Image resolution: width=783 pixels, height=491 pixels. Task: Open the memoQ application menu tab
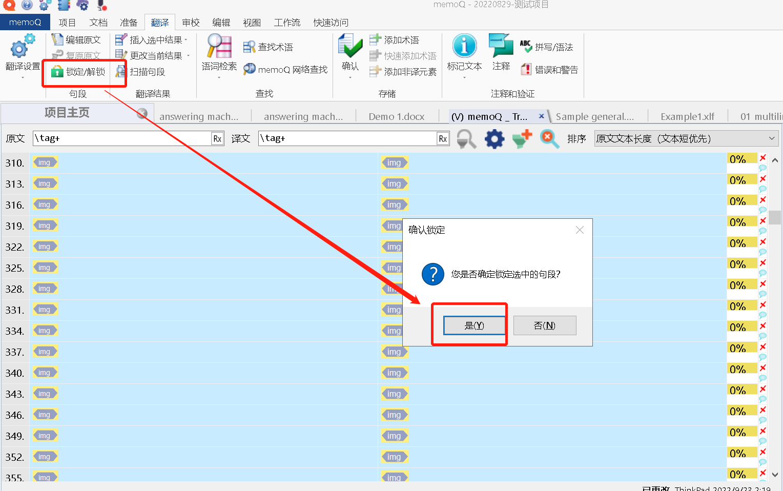25,22
